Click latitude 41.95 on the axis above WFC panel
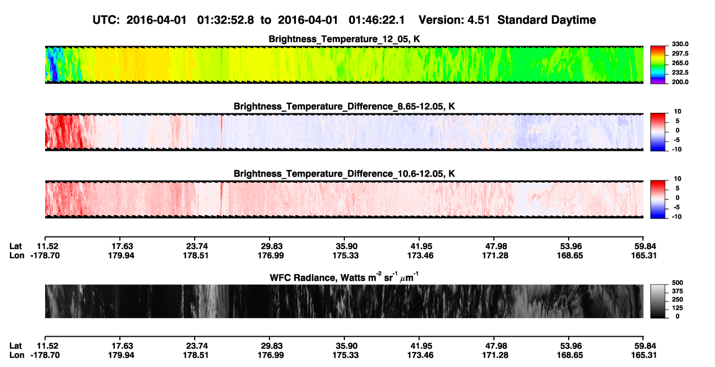Image resolution: width=715 pixels, height=367 pixels. [419, 246]
